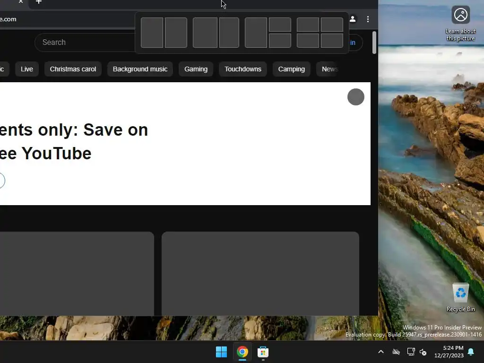Open a new Chrome tab with plus icon

click(39, 1)
